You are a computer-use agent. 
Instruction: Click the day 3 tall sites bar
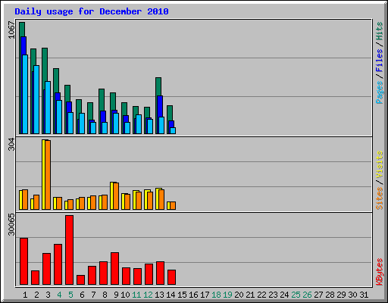(x=48, y=175)
